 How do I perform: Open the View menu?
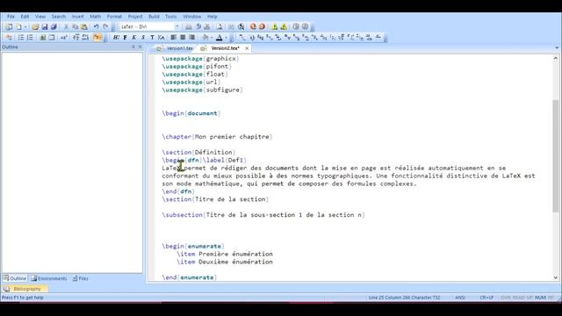point(40,17)
